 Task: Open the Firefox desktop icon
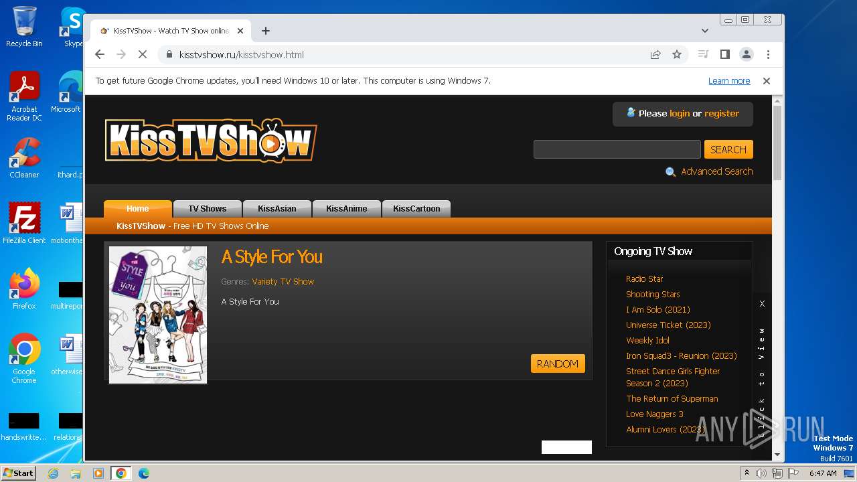coord(24,289)
